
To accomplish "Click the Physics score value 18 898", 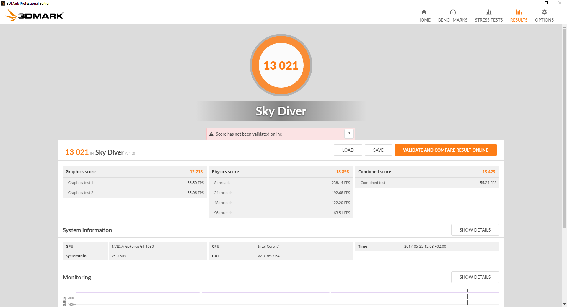I will click(343, 172).
